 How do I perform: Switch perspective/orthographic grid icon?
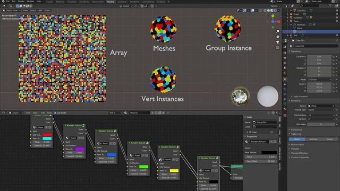[x=277, y=48]
